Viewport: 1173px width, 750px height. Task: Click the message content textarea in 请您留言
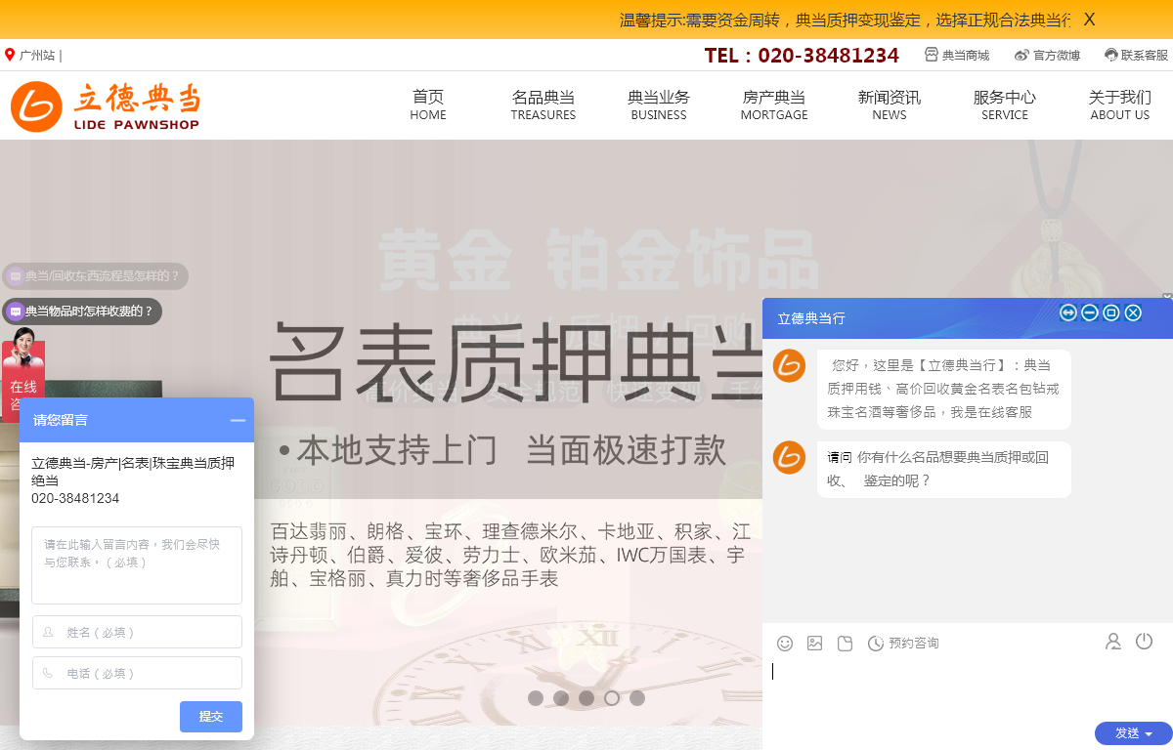[137, 565]
